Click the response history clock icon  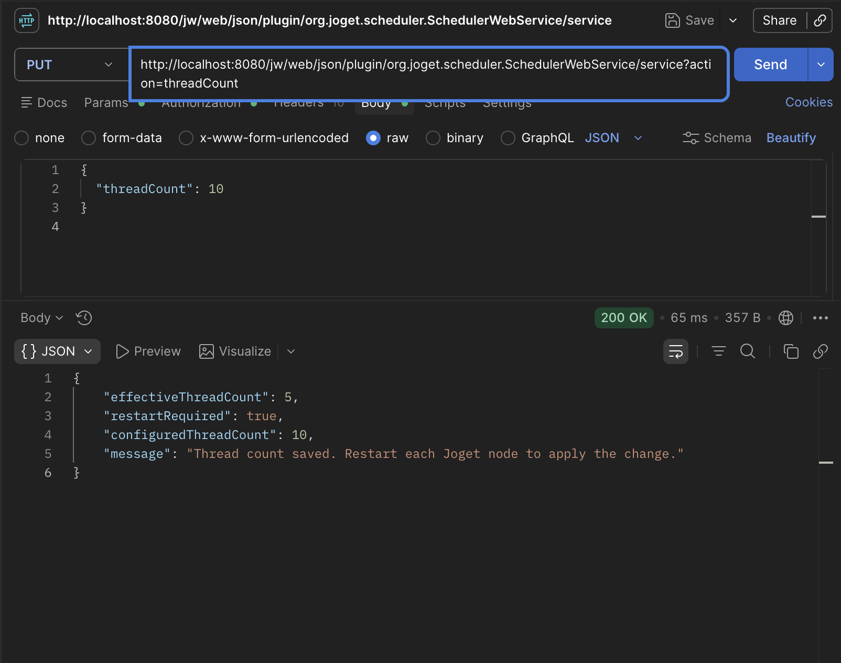84,318
